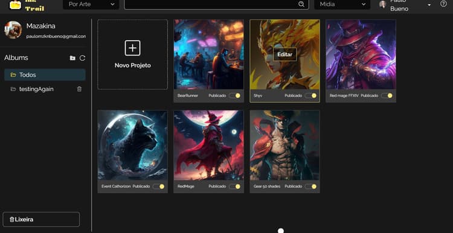Expand the Paulo Bueno user menu arrow
Image resolution: width=453 pixels, height=233 pixels.
[x=429, y=5]
